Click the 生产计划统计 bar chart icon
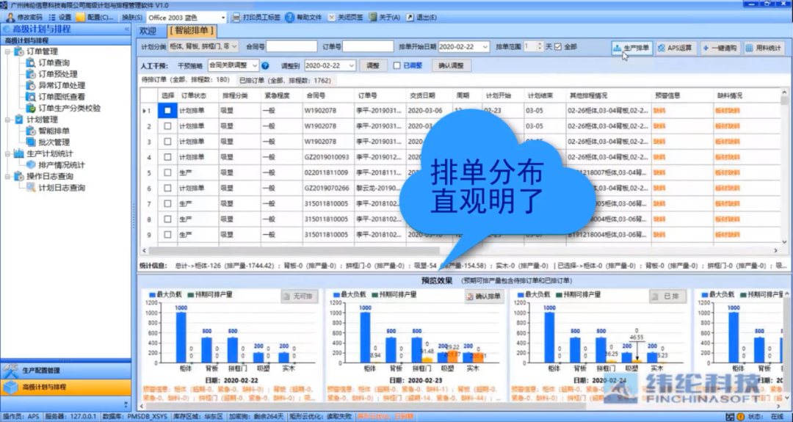Image resolution: width=793 pixels, height=422 pixels. (x=18, y=153)
